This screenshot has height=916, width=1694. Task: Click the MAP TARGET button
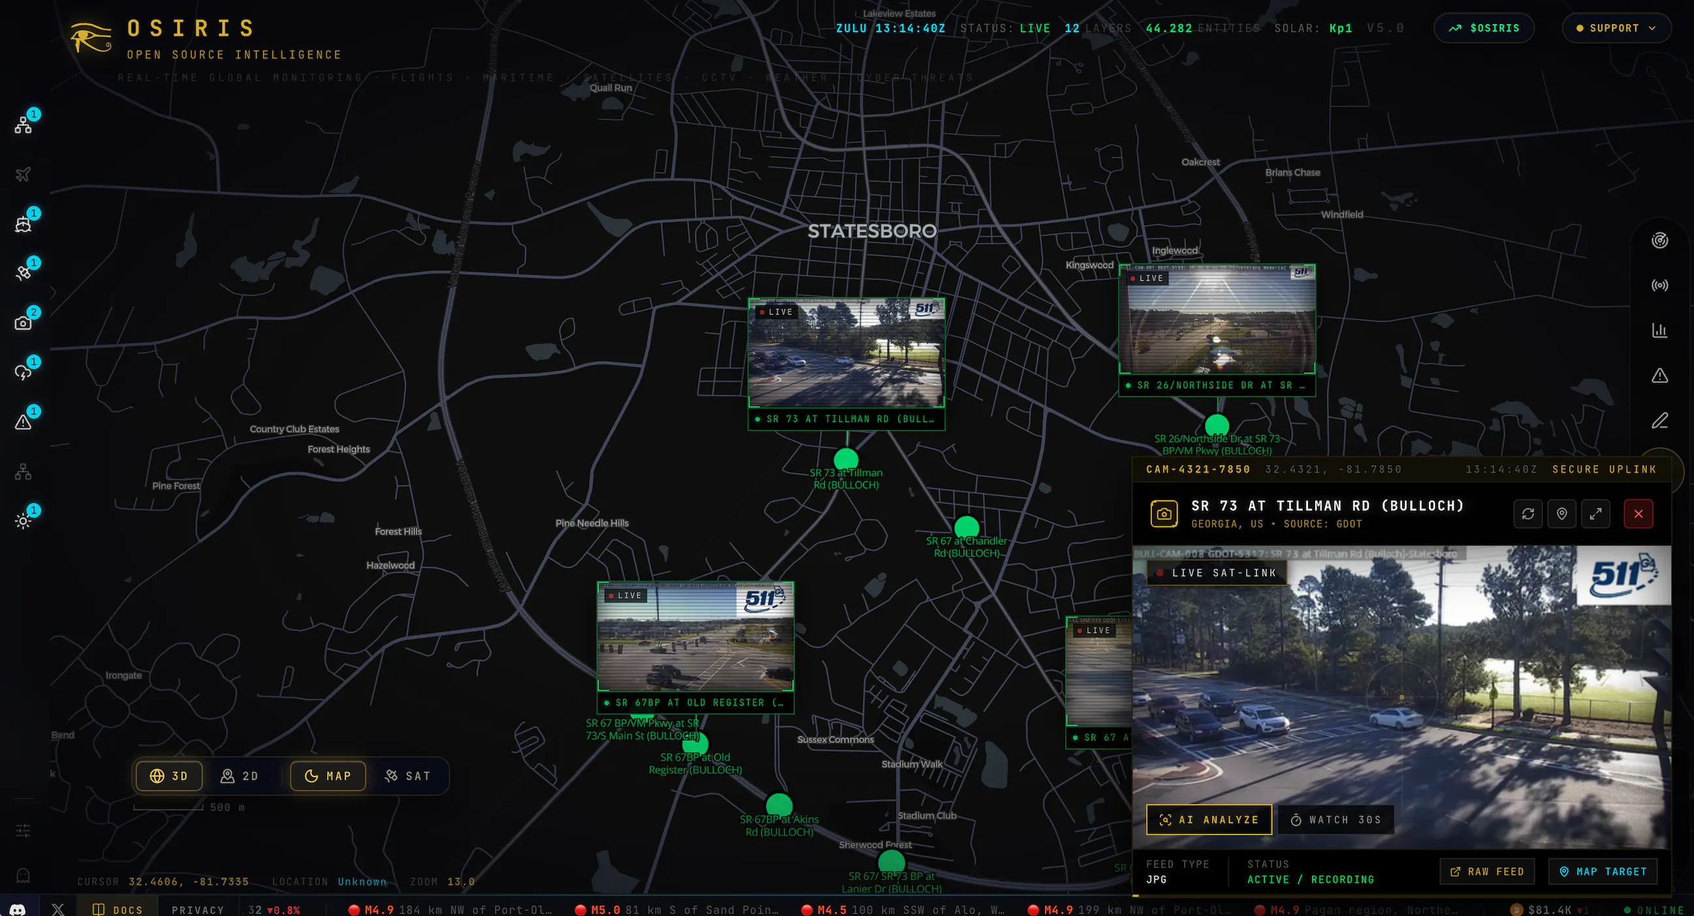tap(1603, 872)
